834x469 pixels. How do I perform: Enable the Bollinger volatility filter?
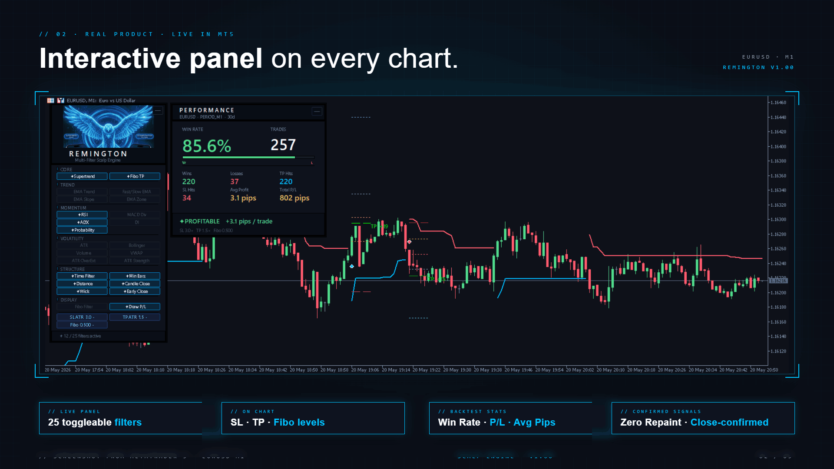135,245
